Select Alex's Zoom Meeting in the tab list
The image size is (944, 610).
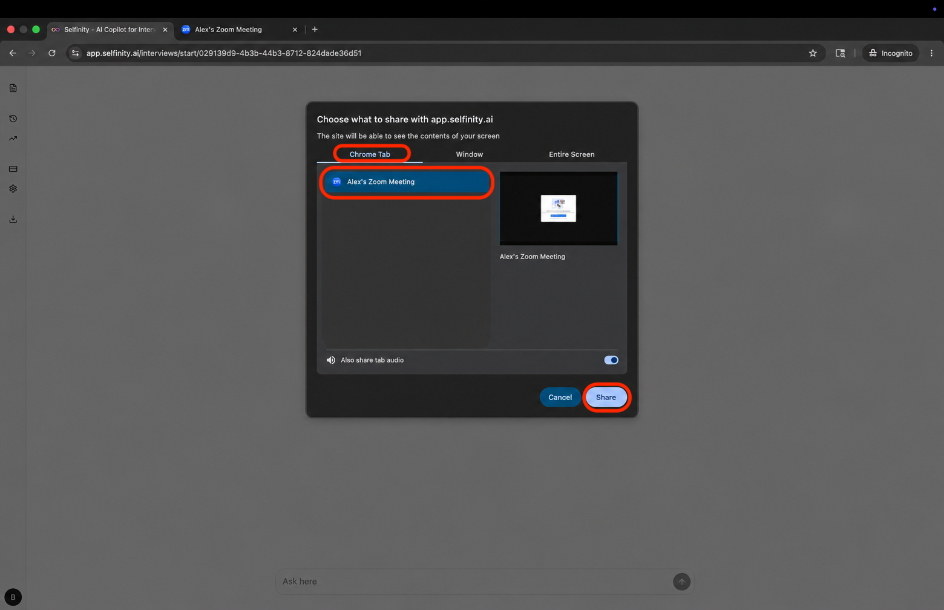pyautogui.click(x=406, y=182)
